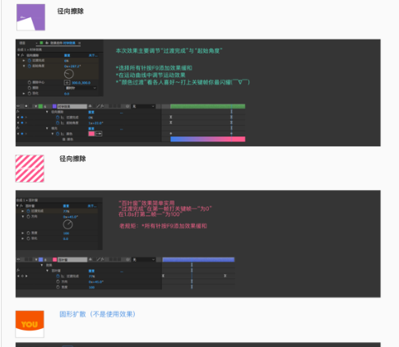Expand 宽度 in the 百叶窗 effect controls
Image resolution: width=399 pixels, height=347 pixels.
point(22,233)
